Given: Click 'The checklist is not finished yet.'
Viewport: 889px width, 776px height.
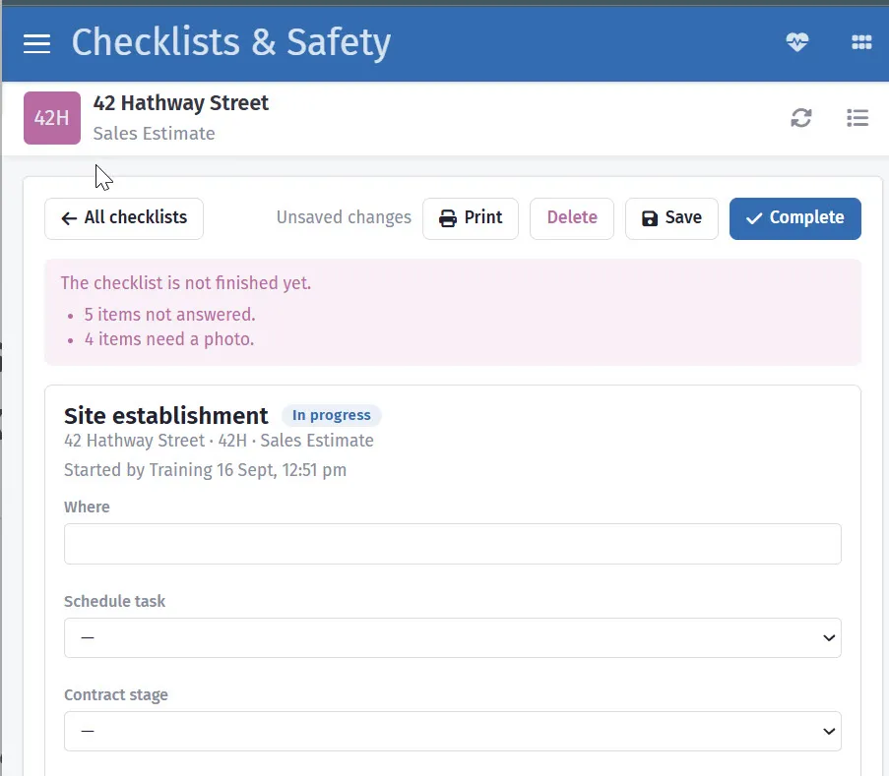Looking at the screenshot, I should click(x=186, y=282).
